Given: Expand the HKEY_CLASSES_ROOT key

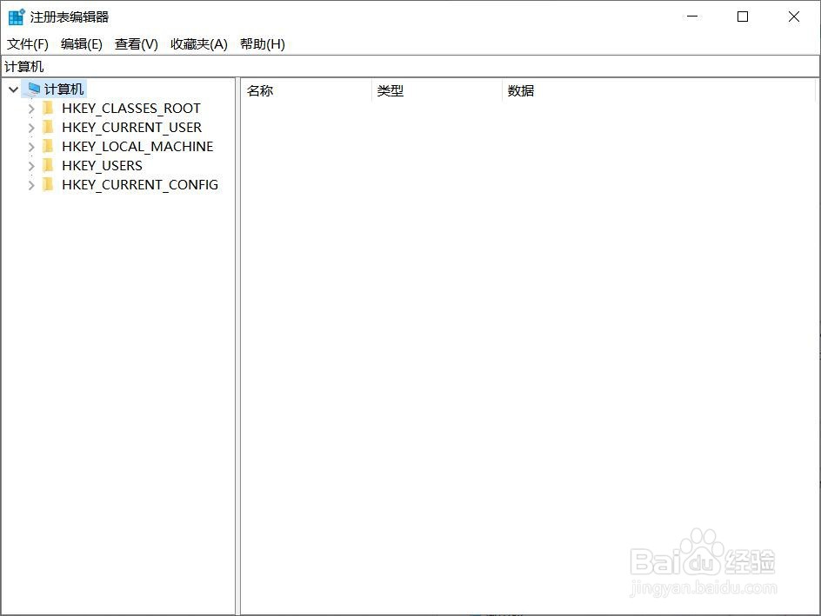Looking at the screenshot, I should (x=30, y=108).
